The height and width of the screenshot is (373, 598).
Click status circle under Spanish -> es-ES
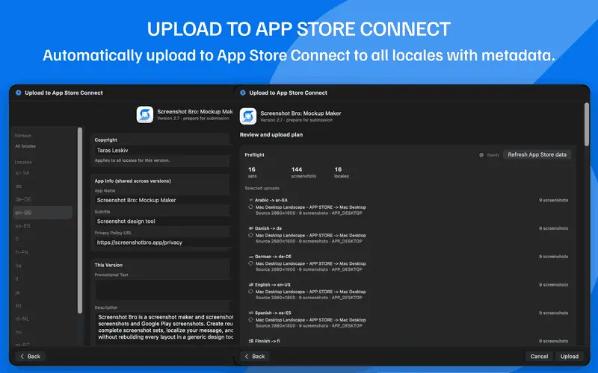pyautogui.click(x=250, y=320)
